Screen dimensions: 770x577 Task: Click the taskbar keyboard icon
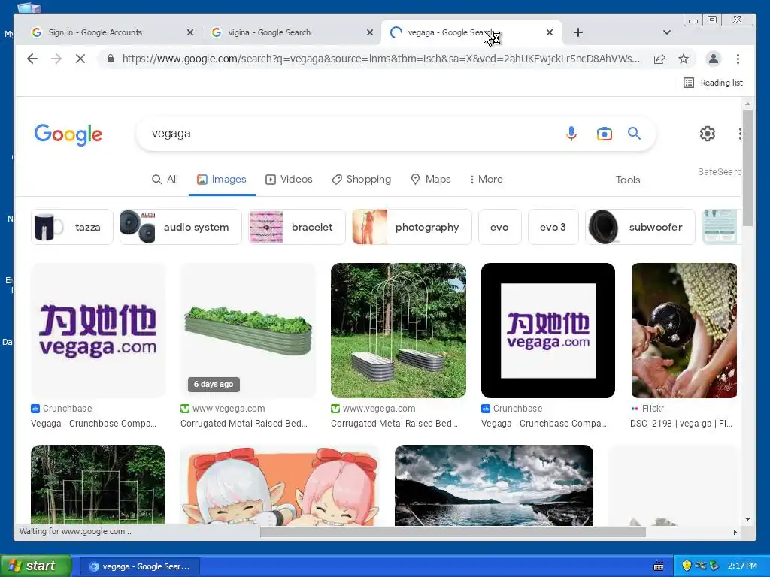coord(659,566)
